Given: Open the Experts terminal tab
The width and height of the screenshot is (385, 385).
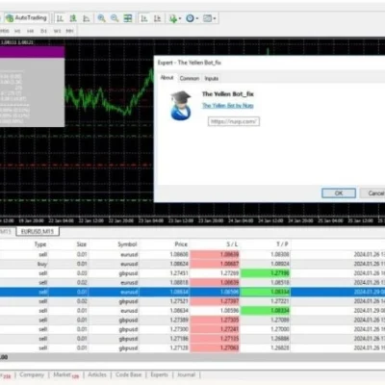Looking at the screenshot, I should point(159,374).
